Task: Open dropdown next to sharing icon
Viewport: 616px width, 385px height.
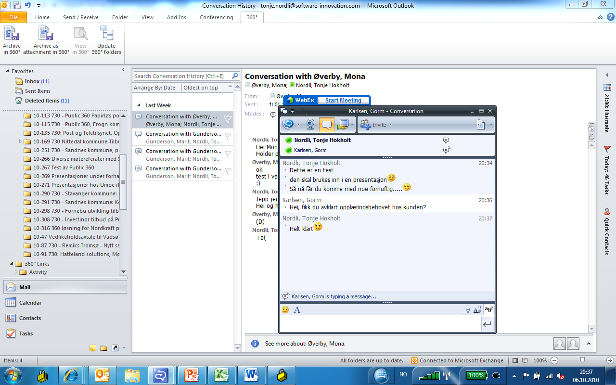Action: point(352,125)
